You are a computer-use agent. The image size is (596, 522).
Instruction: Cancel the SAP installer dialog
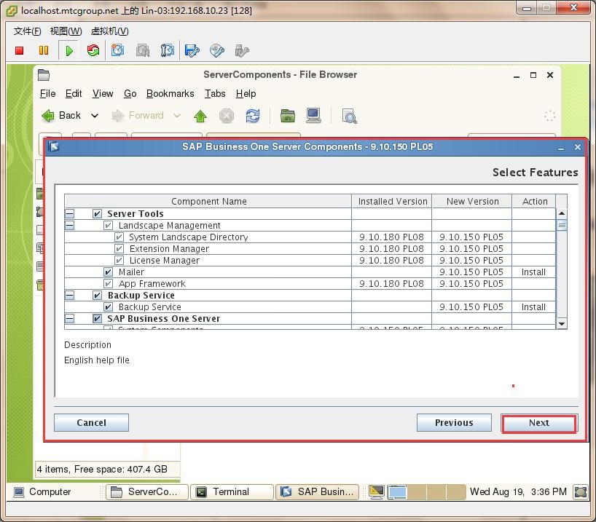pyautogui.click(x=92, y=423)
